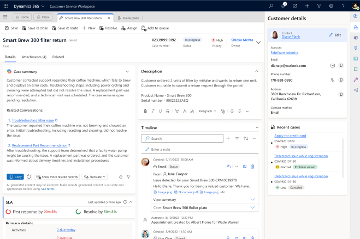Open the Paragraph style dropdown
The image size is (360, 239).
click(x=207, y=111)
